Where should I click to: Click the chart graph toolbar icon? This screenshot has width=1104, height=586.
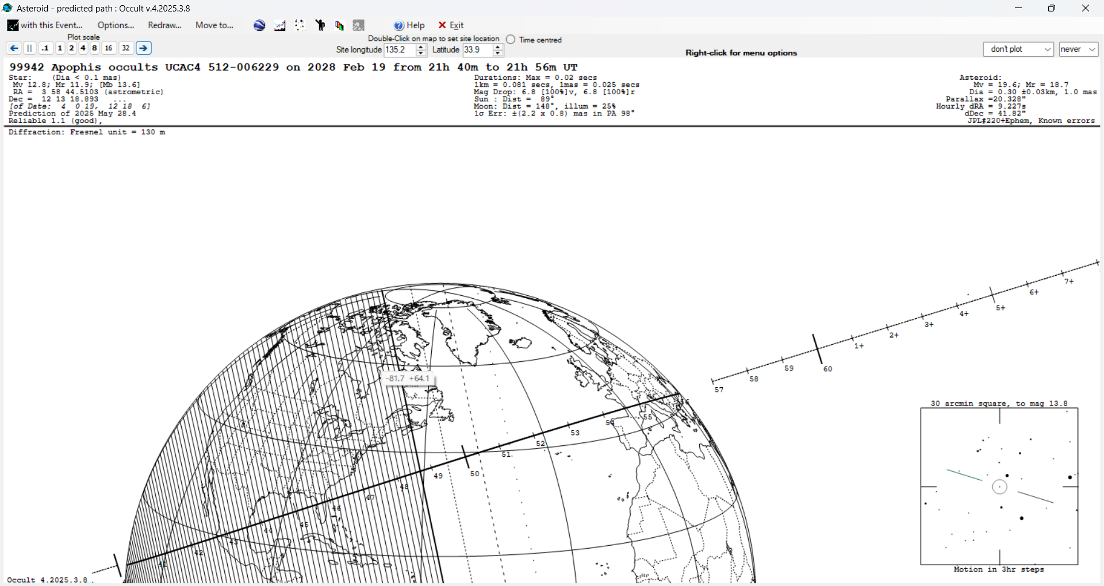pos(280,25)
